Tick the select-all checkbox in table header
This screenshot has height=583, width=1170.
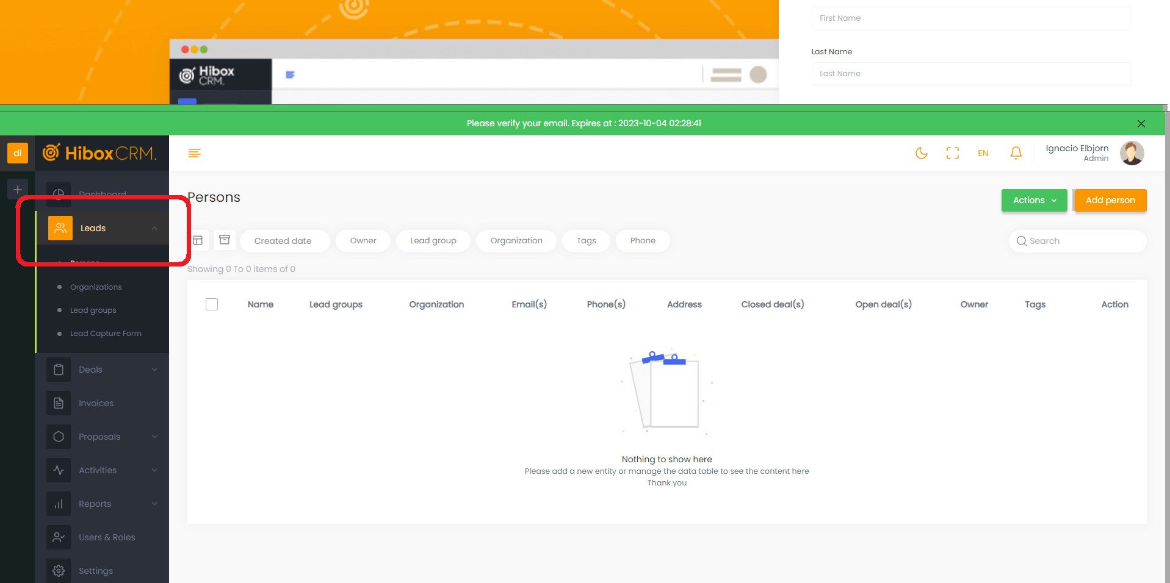tap(212, 304)
